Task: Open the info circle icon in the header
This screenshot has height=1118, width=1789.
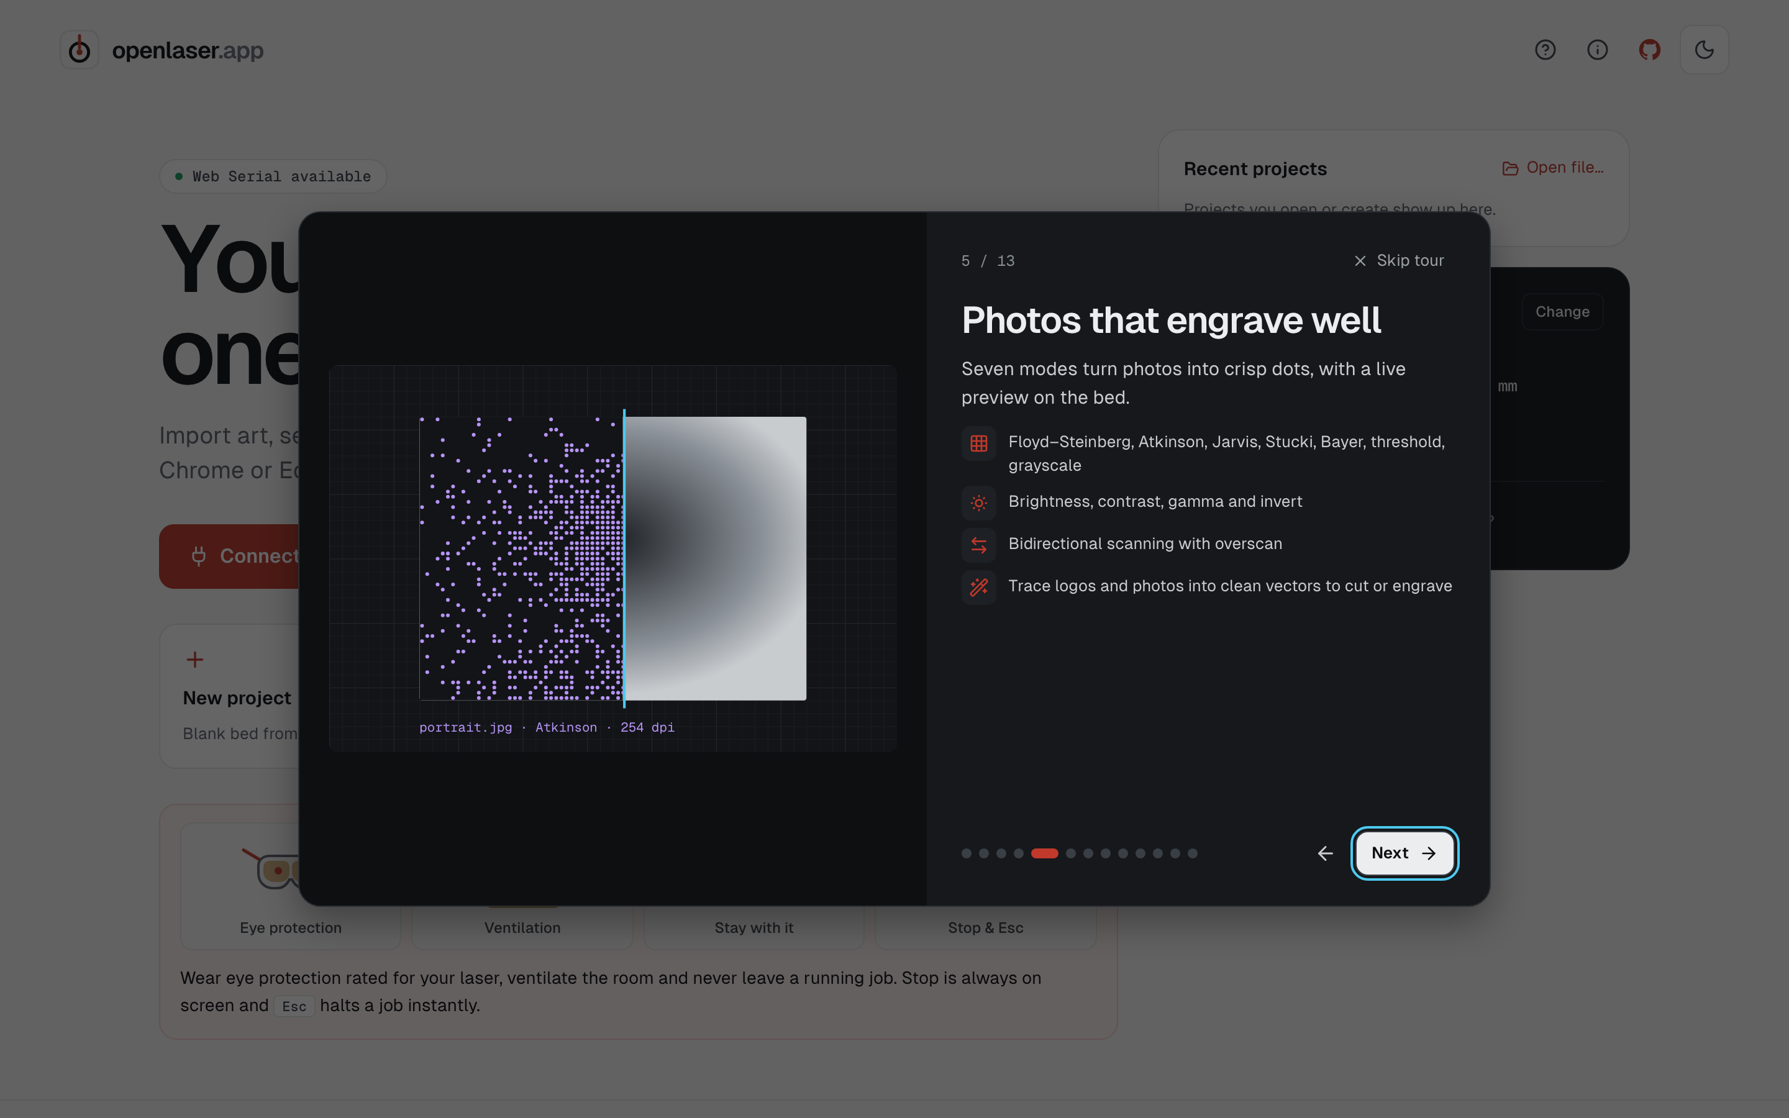Action: tap(1598, 50)
